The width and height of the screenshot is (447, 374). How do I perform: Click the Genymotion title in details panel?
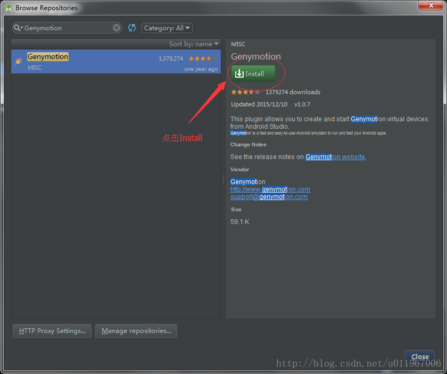[256, 56]
